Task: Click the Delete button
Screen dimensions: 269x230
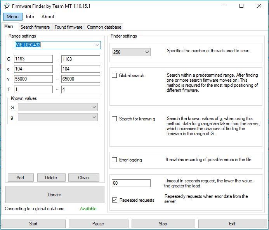Action: [x=51, y=178]
